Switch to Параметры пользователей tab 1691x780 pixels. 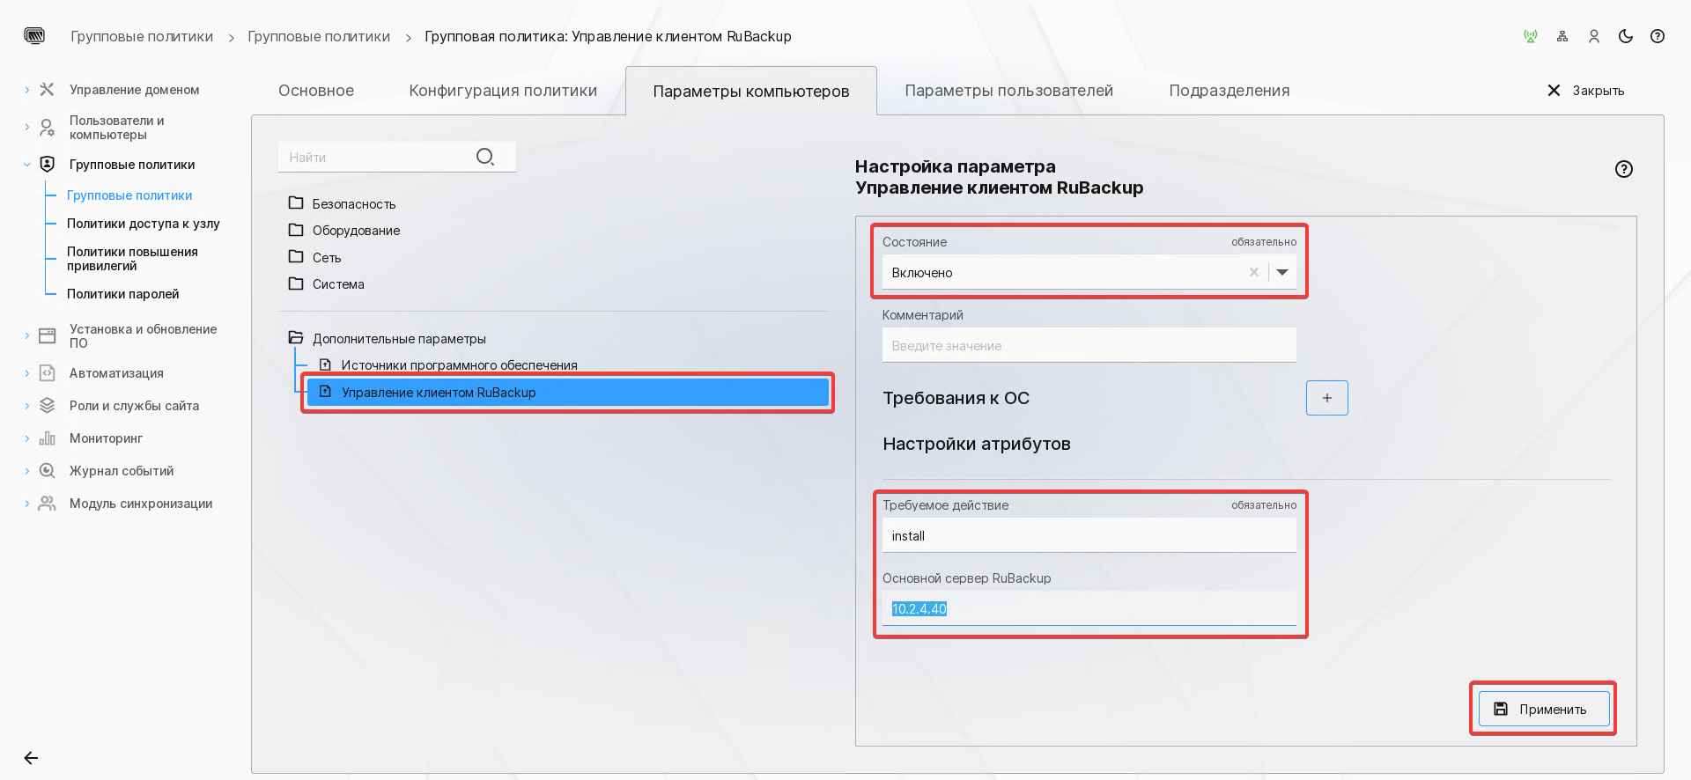coord(1009,91)
